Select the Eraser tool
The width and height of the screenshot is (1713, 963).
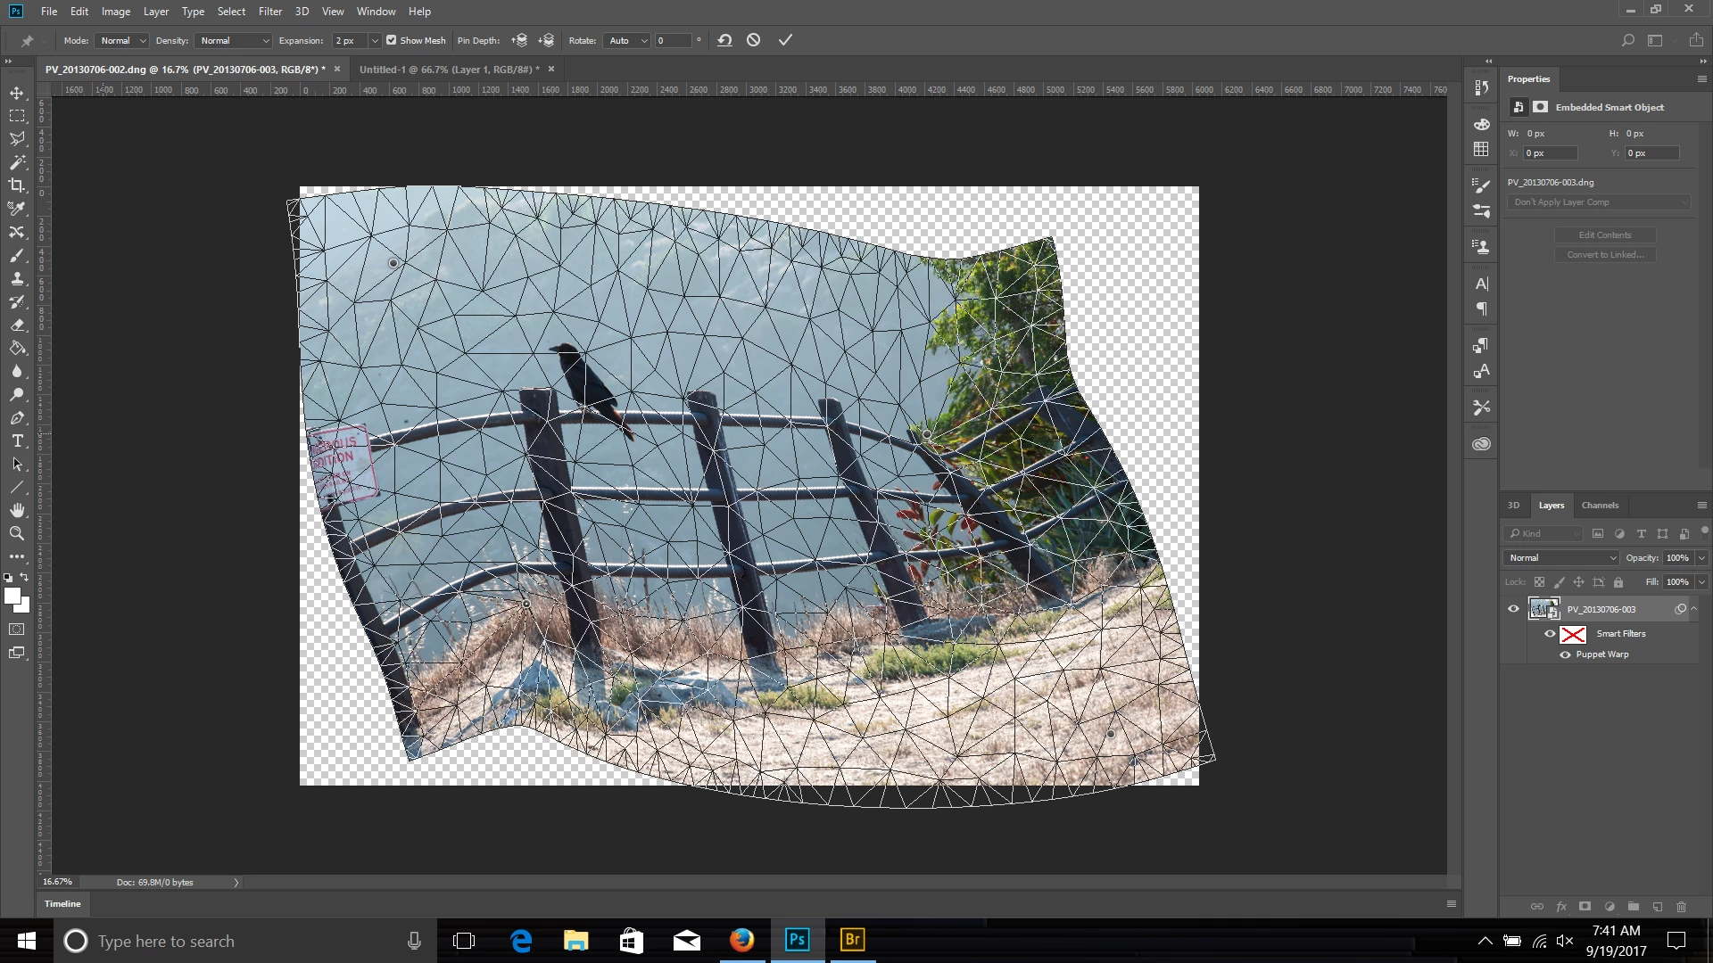pyautogui.click(x=17, y=325)
